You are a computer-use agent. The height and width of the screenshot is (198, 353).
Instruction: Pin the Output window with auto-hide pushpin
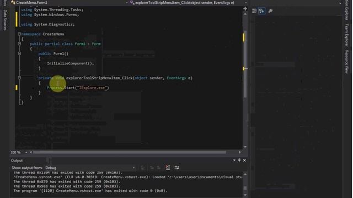[x=239, y=160]
